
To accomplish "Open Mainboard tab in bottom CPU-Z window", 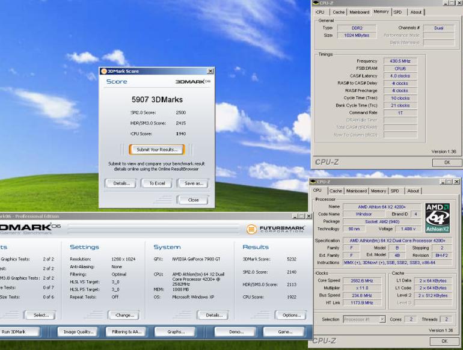I will click(357, 191).
